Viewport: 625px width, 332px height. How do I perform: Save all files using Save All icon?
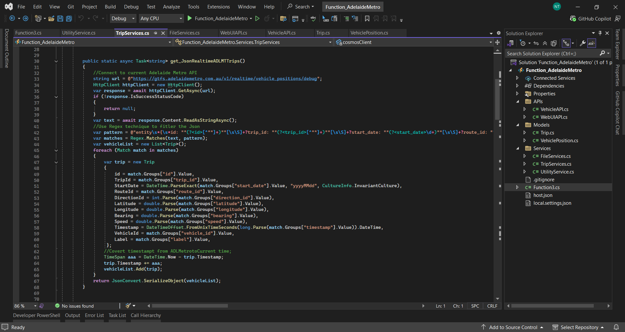coord(69,19)
